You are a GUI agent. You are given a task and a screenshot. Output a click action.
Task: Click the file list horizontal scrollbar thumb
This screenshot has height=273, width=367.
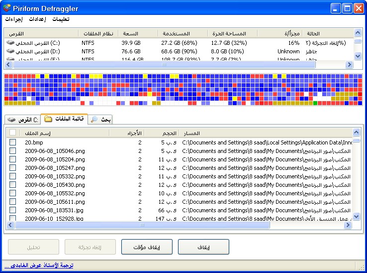[142, 225]
